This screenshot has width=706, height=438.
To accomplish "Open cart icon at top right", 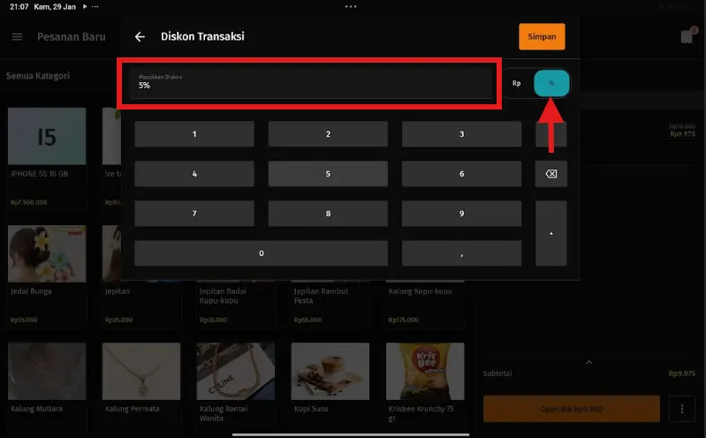I will [687, 36].
